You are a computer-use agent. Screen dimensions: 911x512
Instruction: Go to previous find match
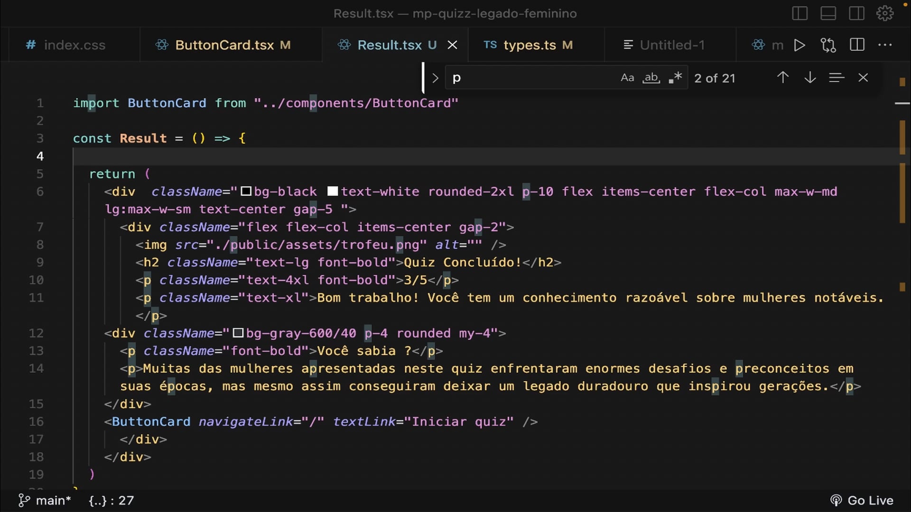783,78
